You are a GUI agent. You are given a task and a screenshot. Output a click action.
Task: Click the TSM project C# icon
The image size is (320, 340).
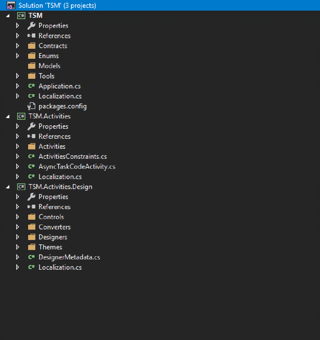21,16
